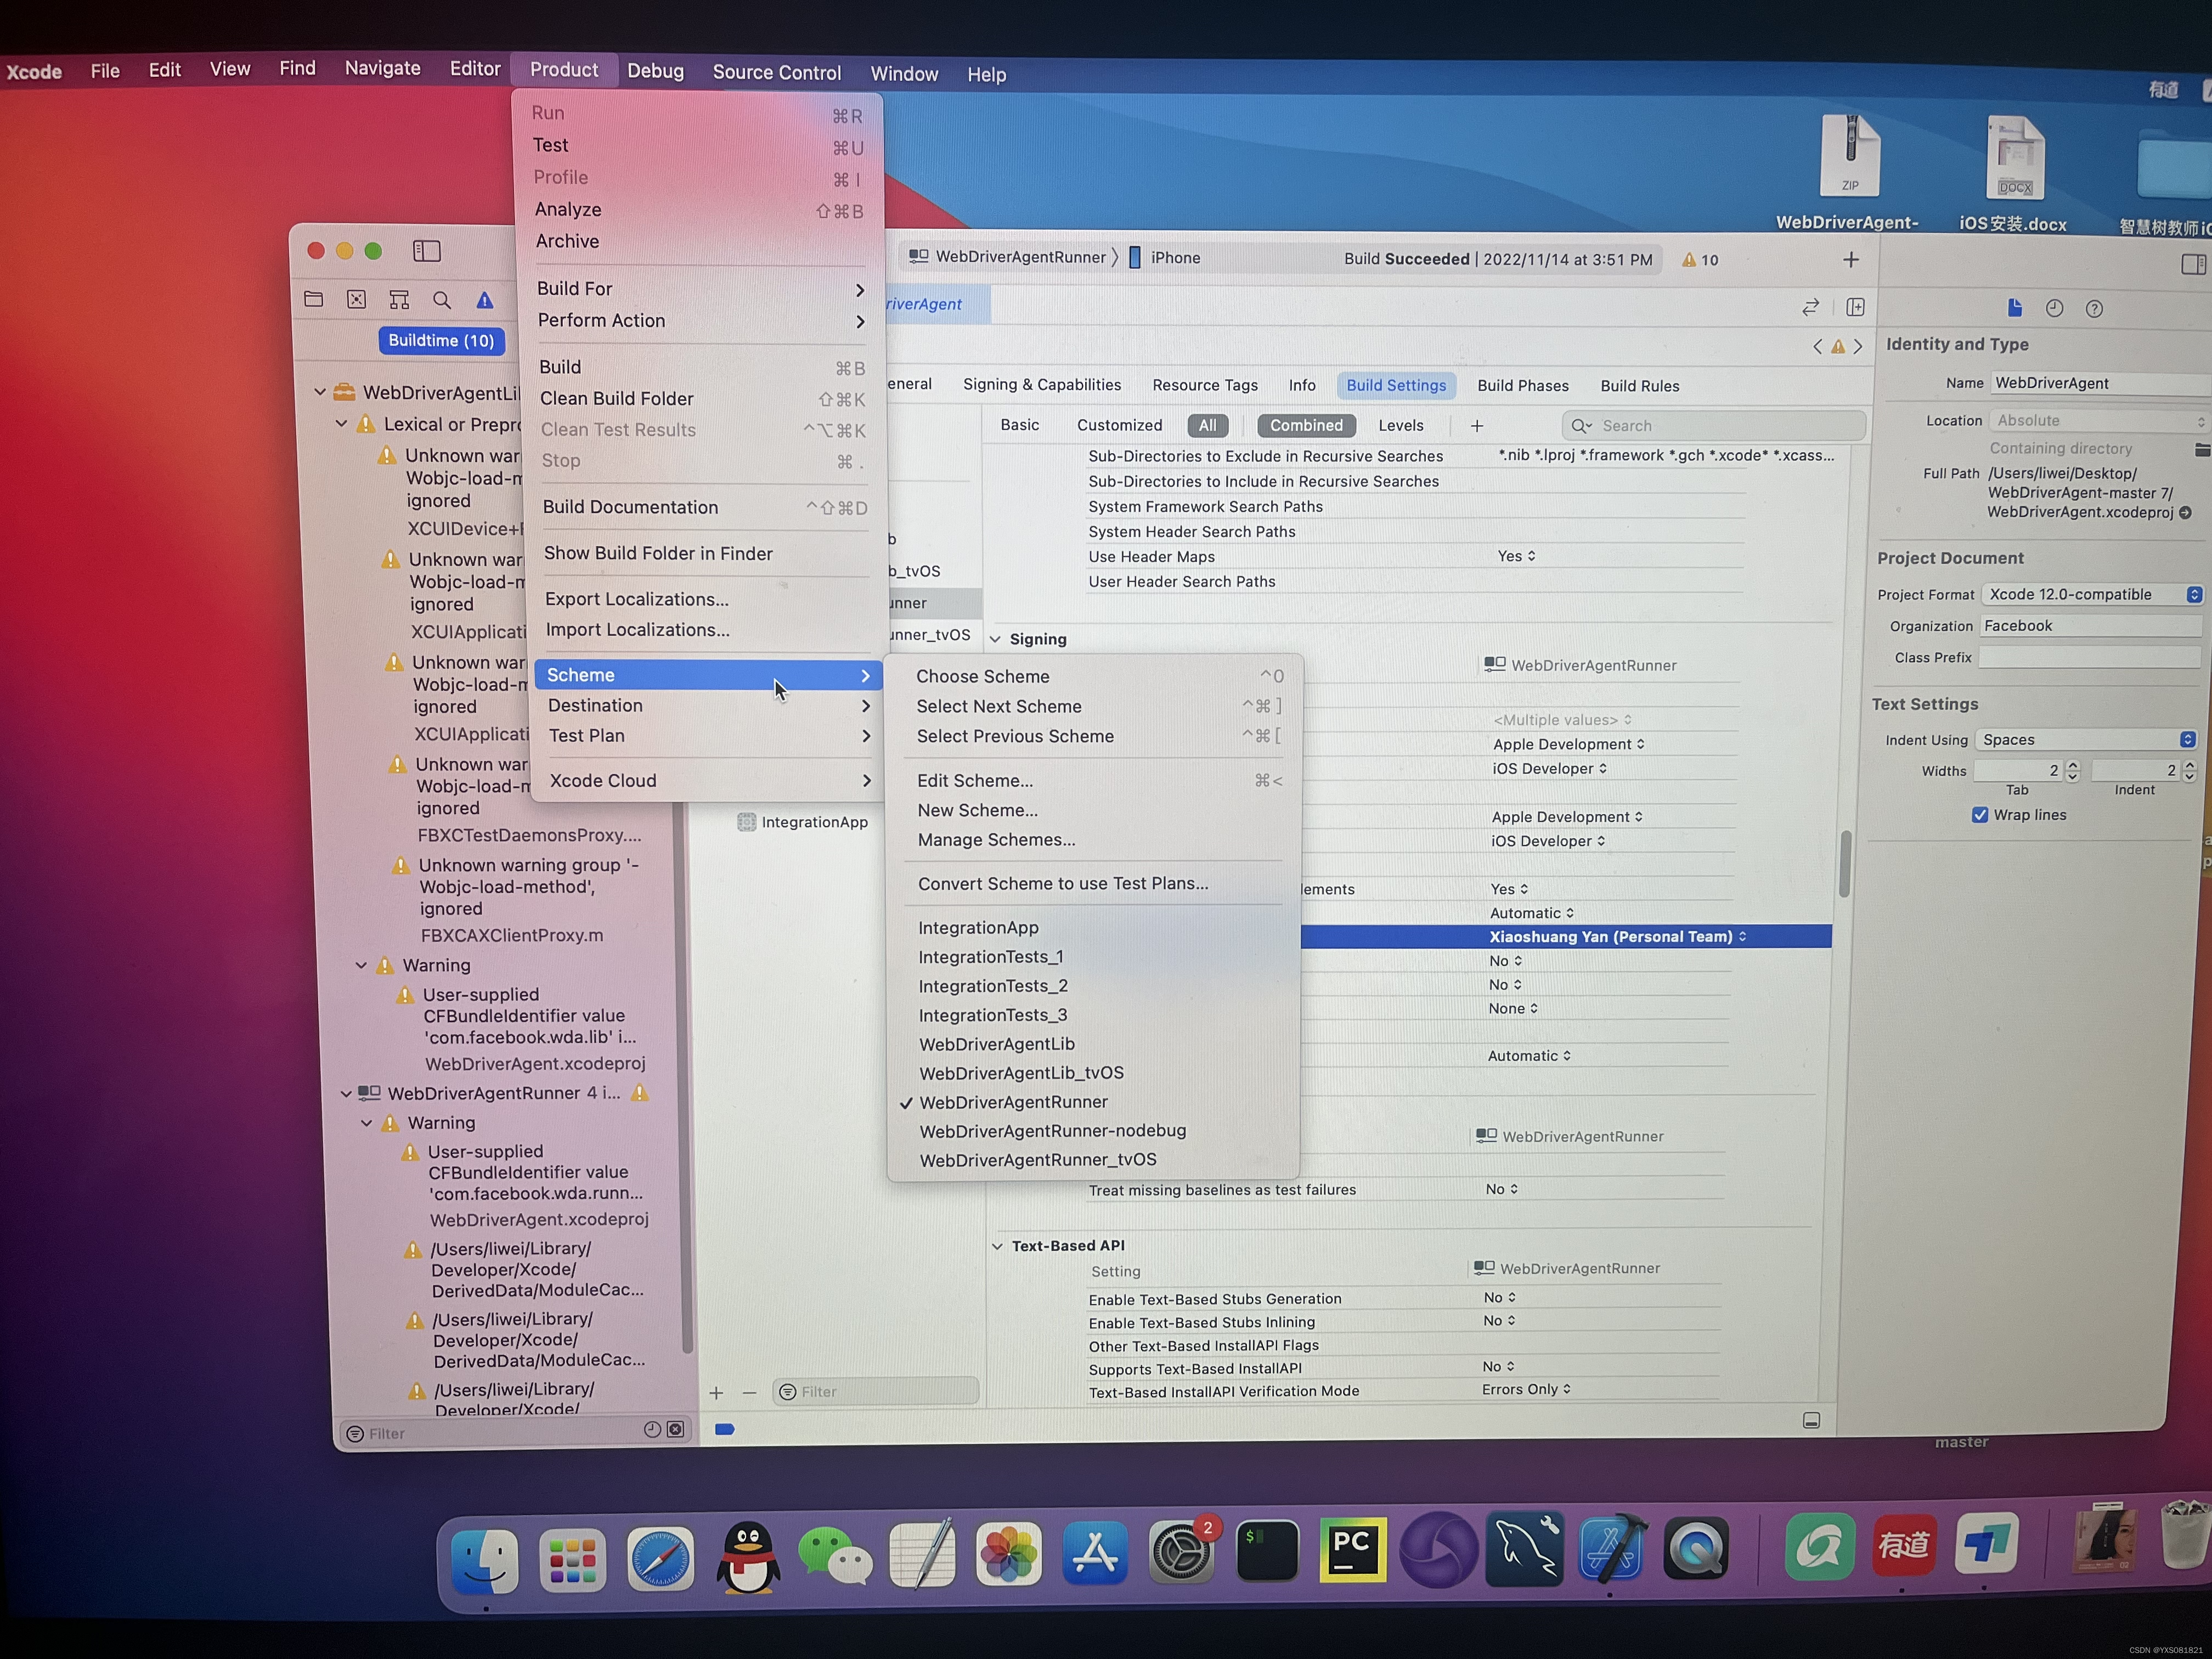Click the add editor split icon
Screen dimensions: 2212x1659
tap(1855, 307)
